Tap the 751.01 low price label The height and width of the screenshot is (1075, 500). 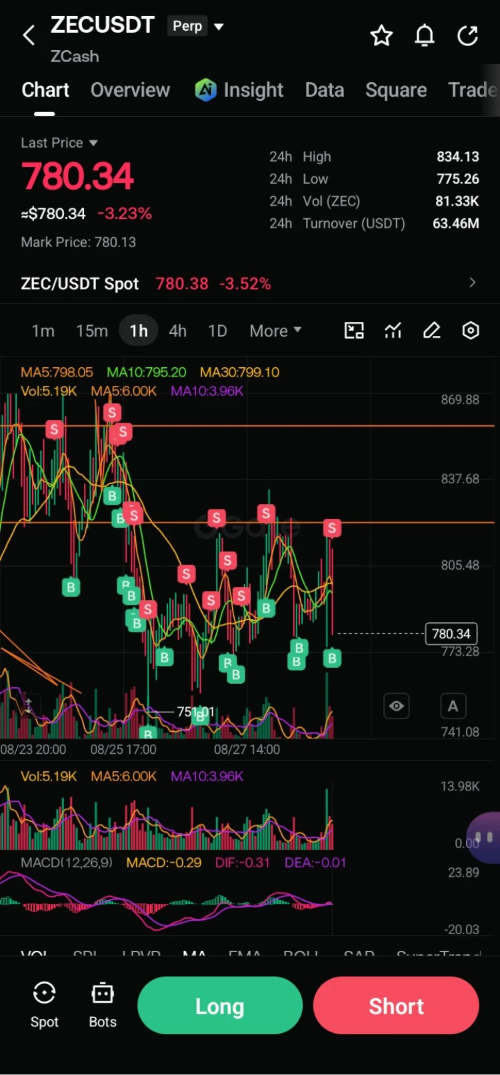point(195,712)
